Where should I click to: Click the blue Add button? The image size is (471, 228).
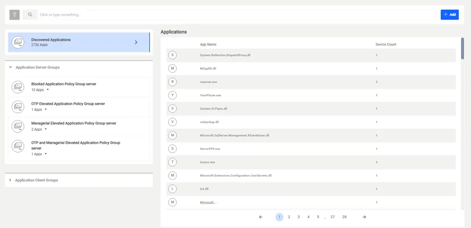(x=450, y=15)
